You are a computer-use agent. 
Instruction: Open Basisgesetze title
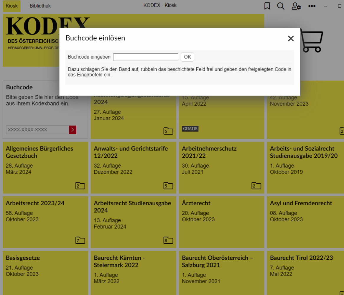23,258
